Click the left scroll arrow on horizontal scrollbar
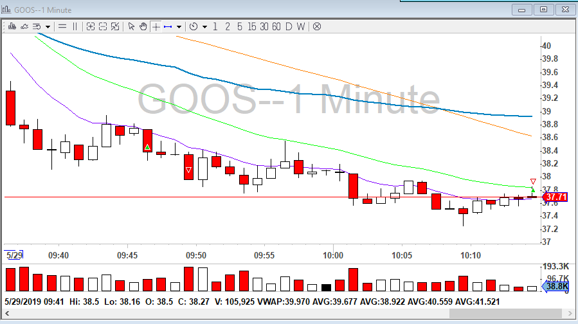Screen dimensions: 578x324 [x=7, y=313]
